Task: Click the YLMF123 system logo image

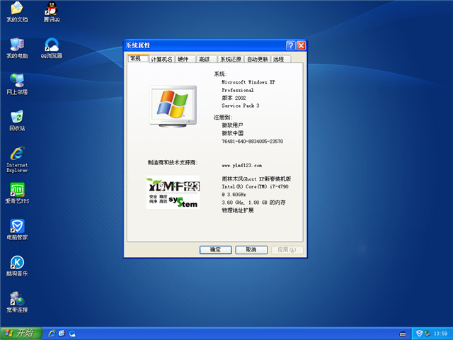Action: (x=173, y=192)
